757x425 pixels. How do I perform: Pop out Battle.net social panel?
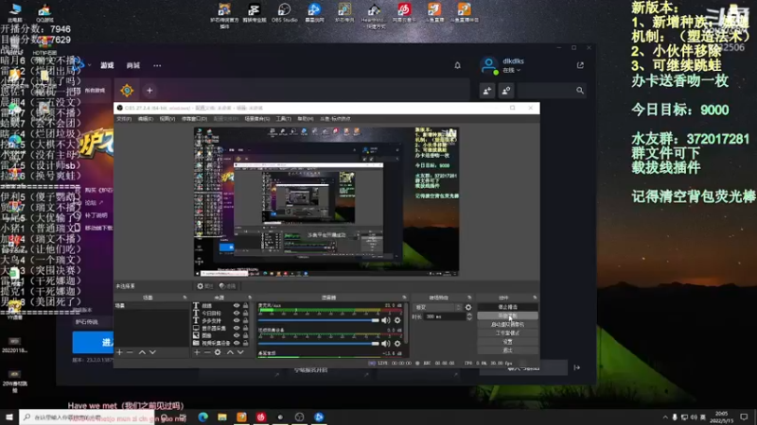(x=580, y=65)
